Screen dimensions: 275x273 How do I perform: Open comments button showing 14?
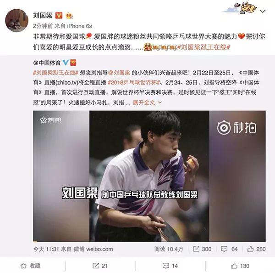tap(170, 266)
